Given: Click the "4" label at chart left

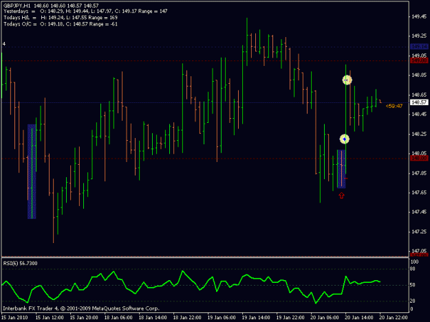Looking at the screenshot, I should [4, 44].
